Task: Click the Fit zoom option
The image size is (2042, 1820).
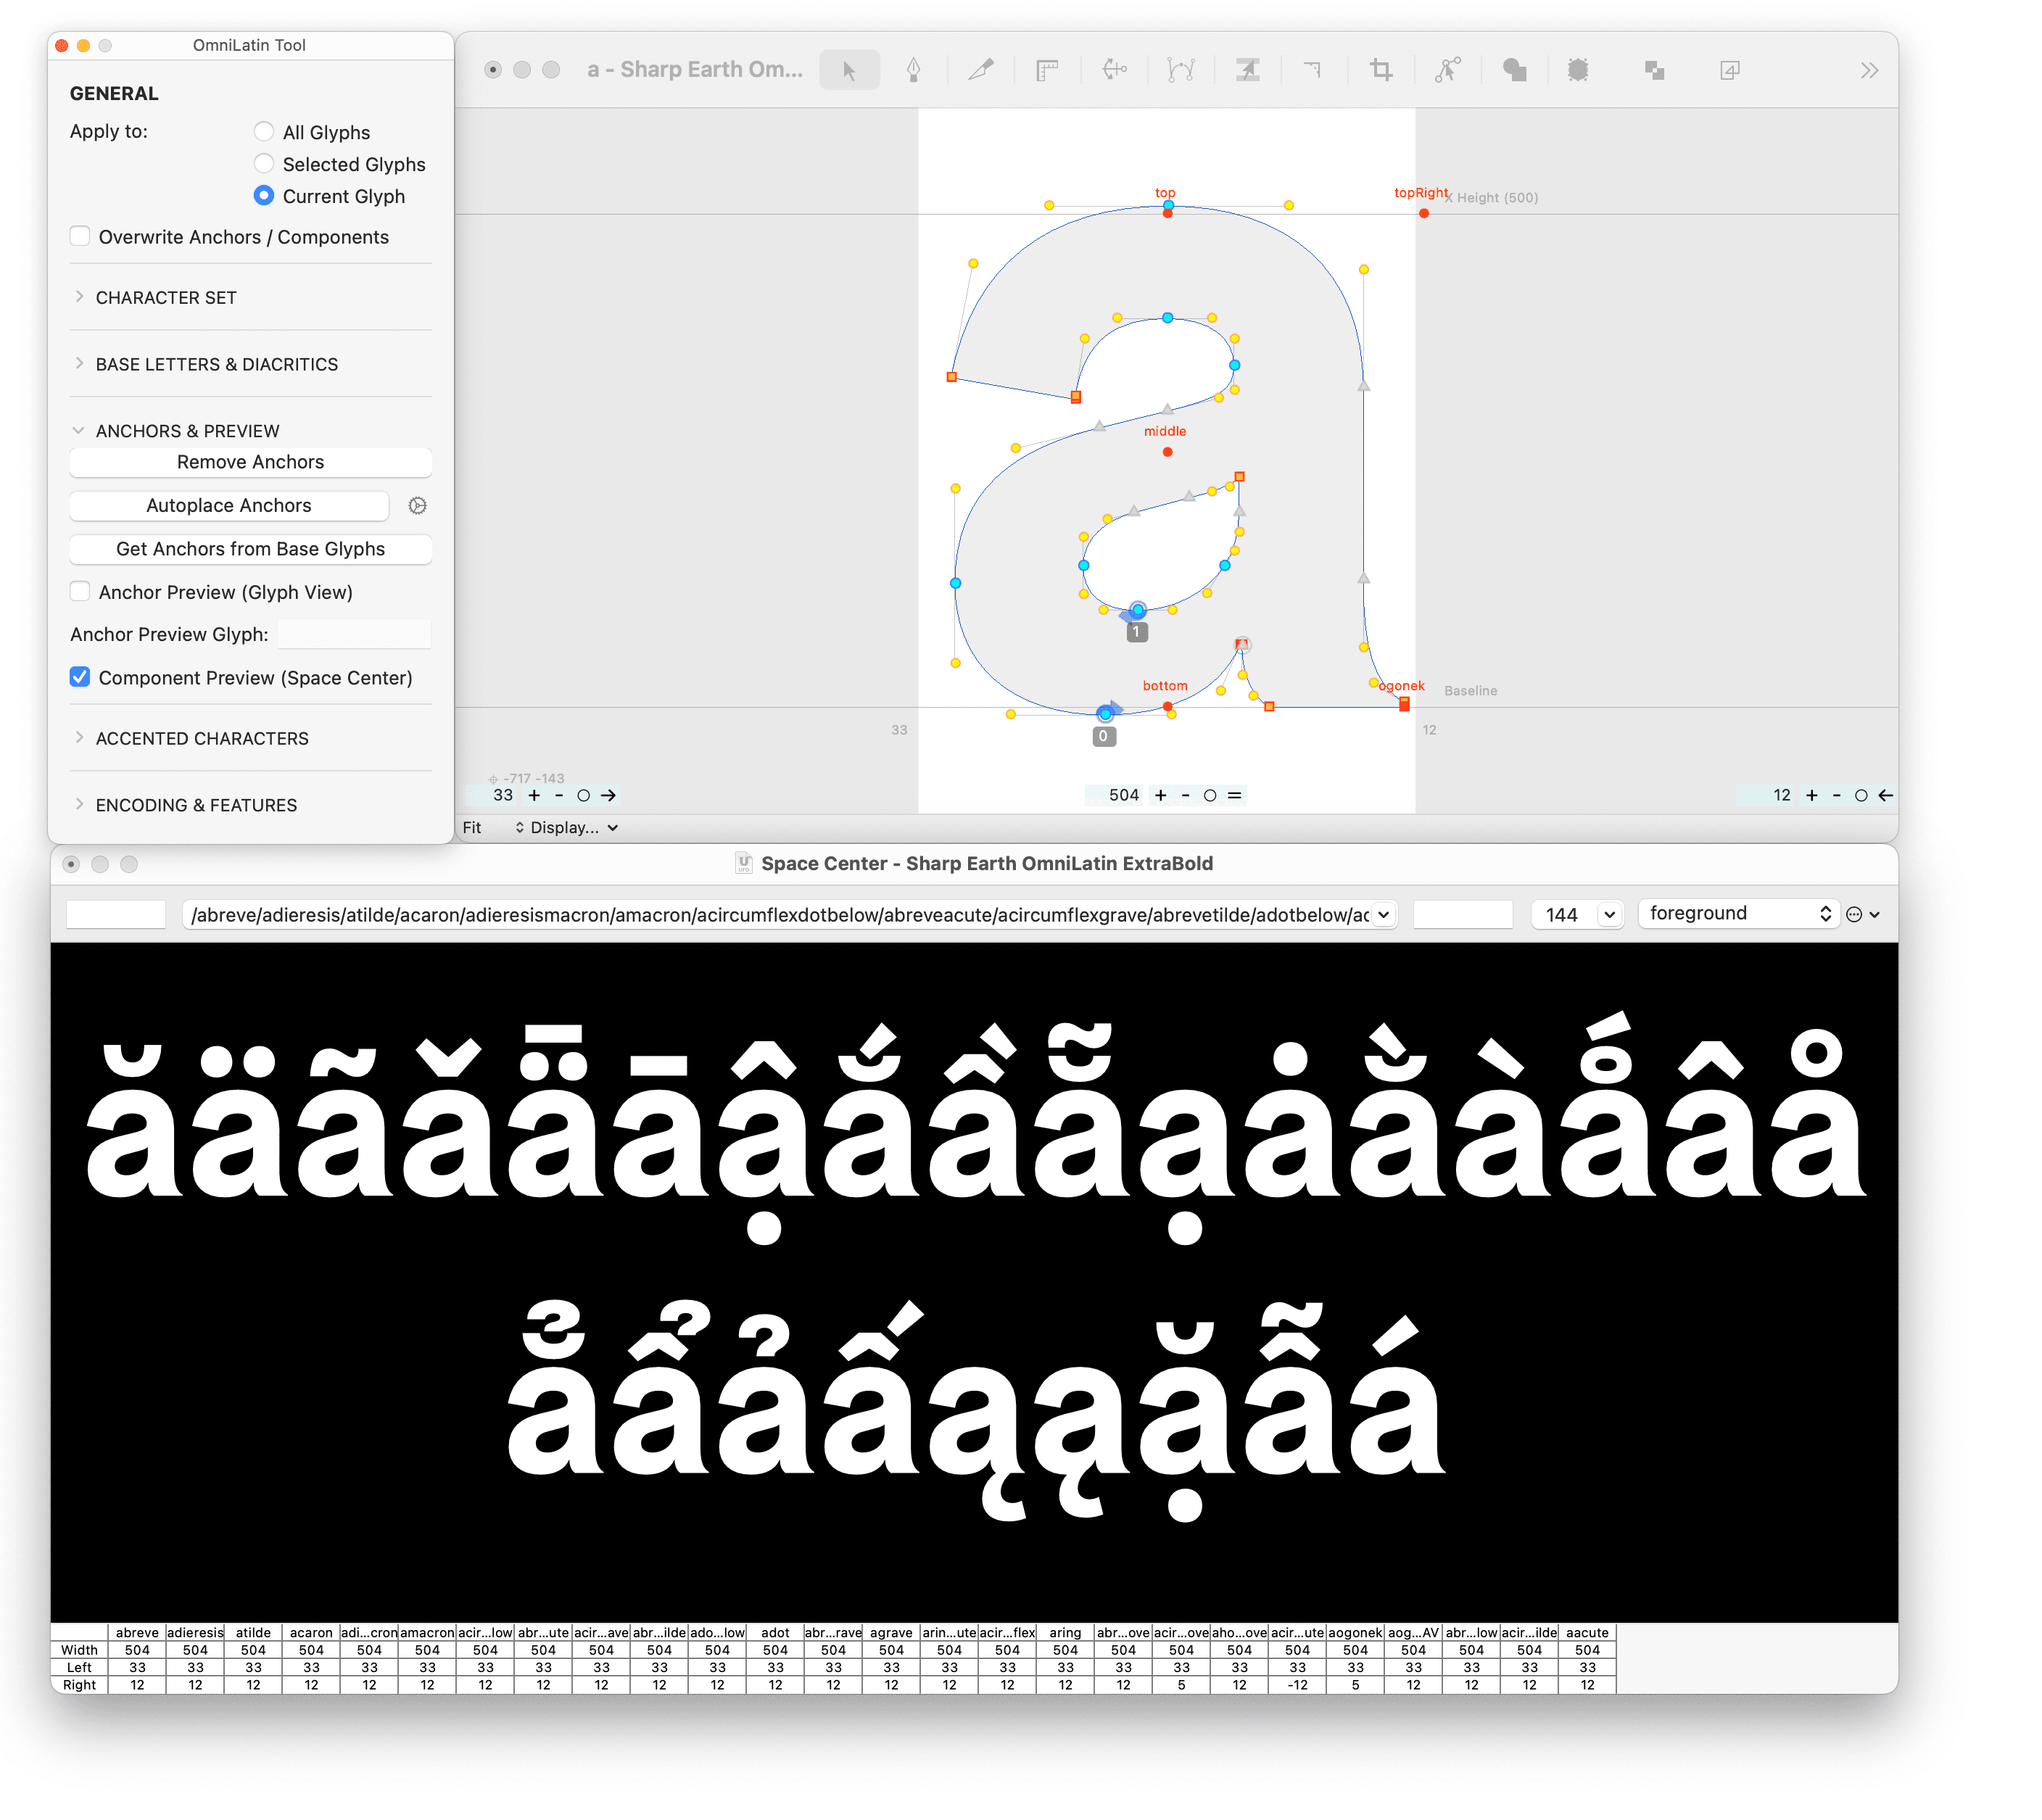Action: pyautogui.click(x=472, y=828)
